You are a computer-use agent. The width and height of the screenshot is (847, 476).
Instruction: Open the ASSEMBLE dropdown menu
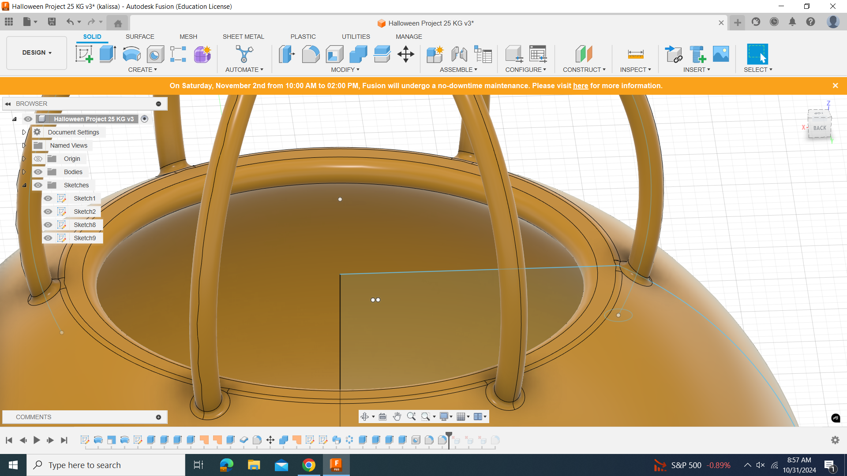[x=458, y=70]
